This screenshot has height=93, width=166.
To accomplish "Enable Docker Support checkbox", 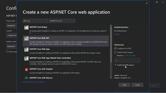I will (x=115, y=52).
